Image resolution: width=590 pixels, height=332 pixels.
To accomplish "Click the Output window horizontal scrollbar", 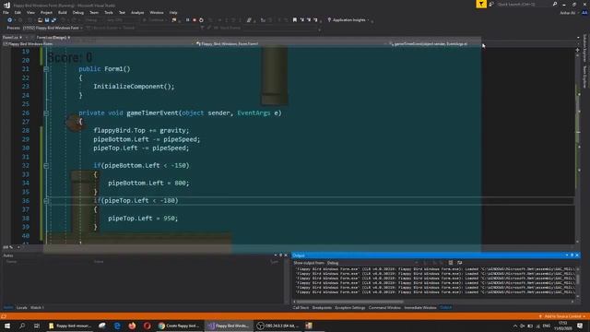I will click(349, 302).
